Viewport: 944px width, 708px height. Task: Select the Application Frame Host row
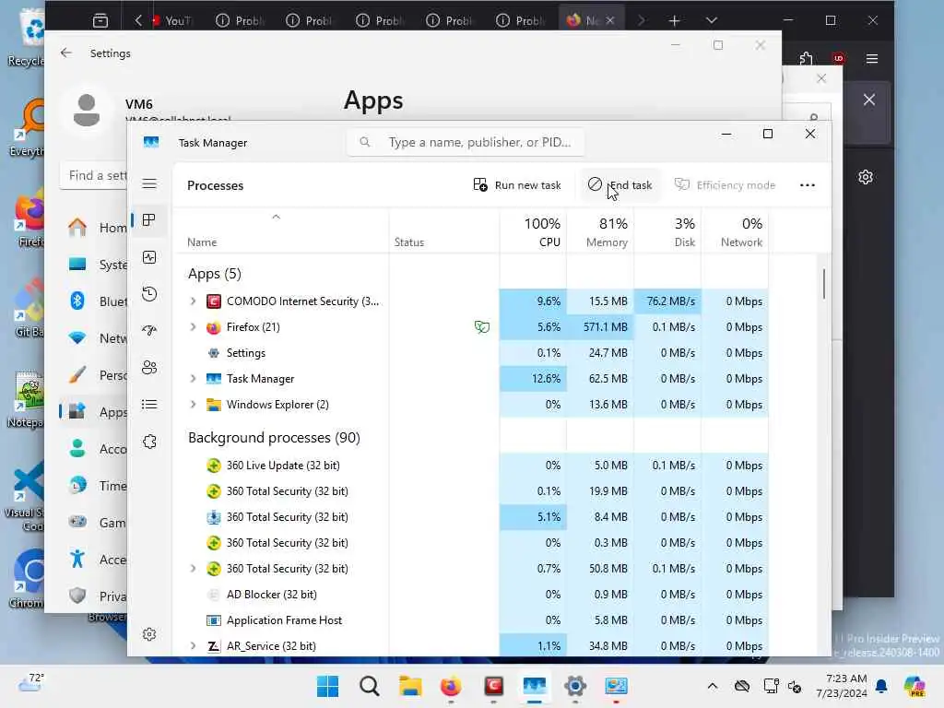click(471, 620)
